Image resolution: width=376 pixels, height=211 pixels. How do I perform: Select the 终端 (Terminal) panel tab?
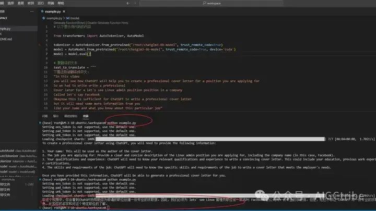86,116
